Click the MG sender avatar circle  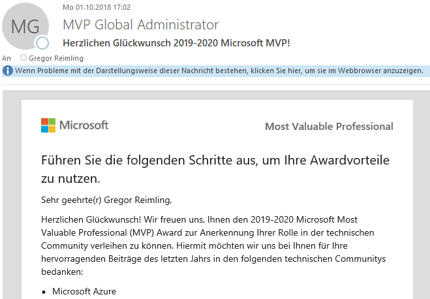pyautogui.click(x=25, y=26)
